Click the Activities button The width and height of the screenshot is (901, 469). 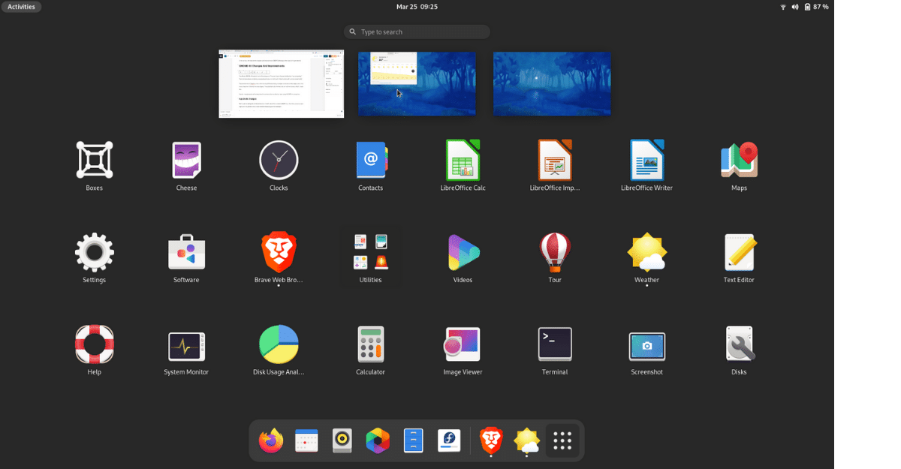20,6
